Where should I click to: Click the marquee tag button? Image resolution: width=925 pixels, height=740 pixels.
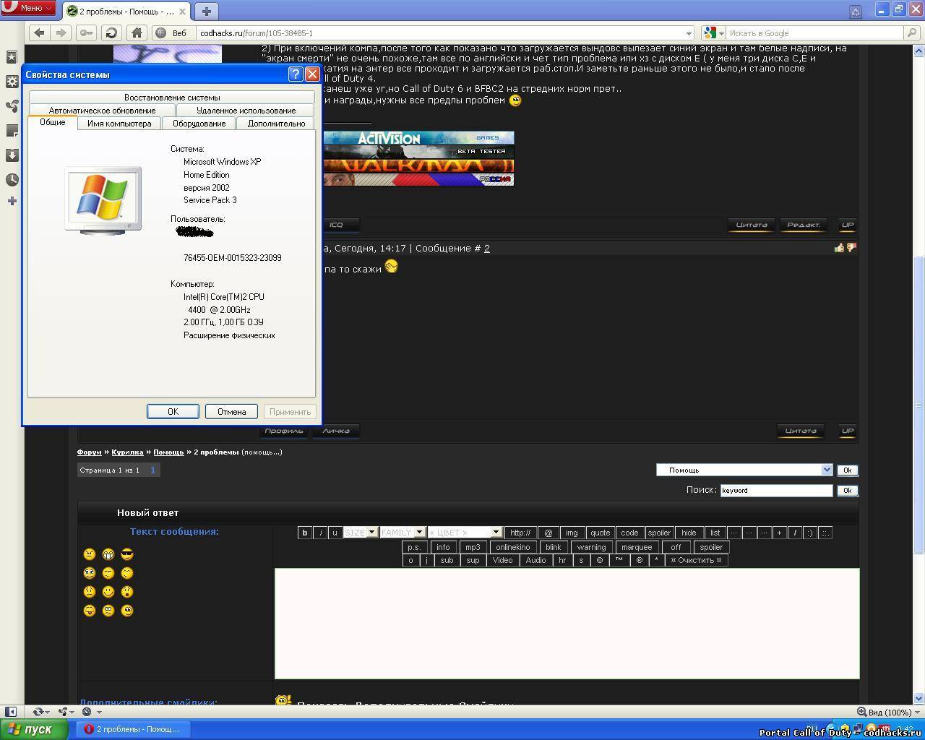coord(636,547)
